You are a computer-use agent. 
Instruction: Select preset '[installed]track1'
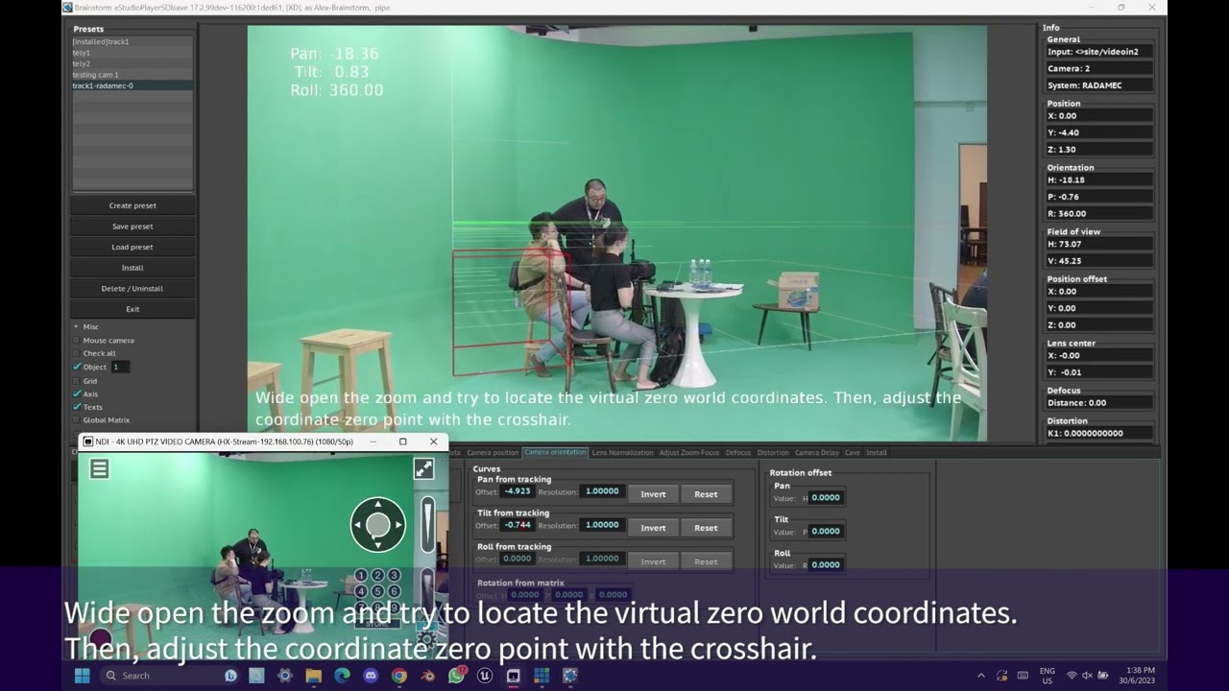click(133, 42)
